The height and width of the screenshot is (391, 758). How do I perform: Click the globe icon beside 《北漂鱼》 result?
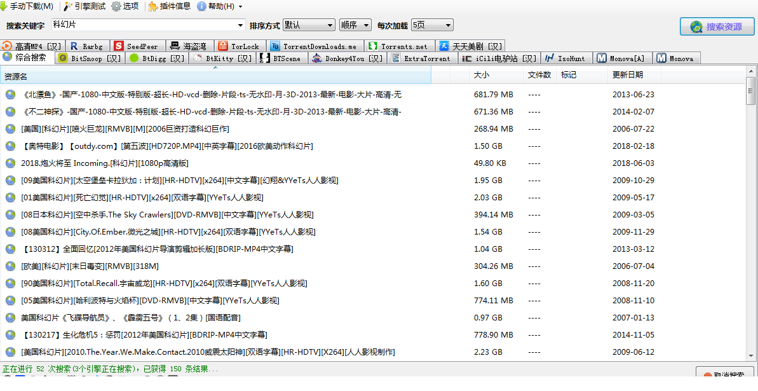pos(10,94)
